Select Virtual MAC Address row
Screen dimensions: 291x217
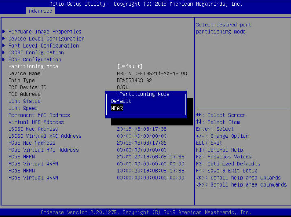coord(36,122)
